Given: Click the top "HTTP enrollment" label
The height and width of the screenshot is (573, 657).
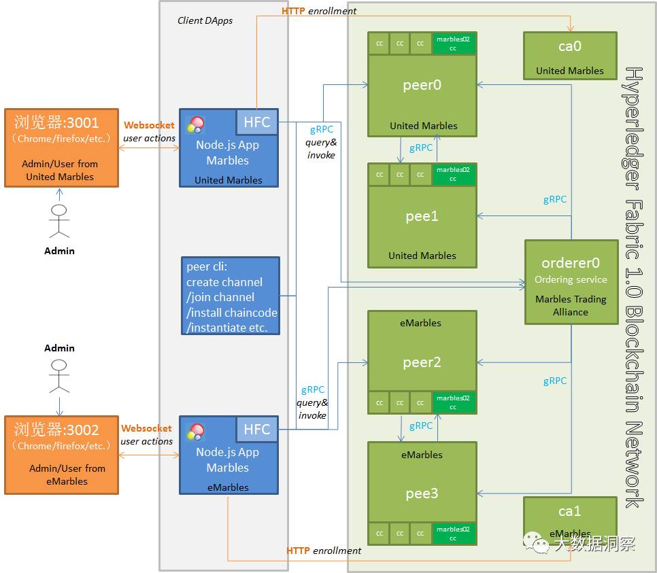Looking at the screenshot, I should (319, 11).
